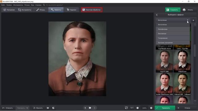The width and height of the screenshot is (198, 111).
Task: Zoom in with the plus icon
Action: (151, 108)
